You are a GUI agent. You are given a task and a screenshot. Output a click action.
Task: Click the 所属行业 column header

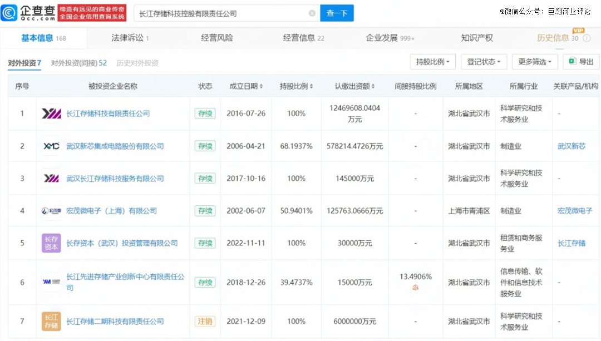[524, 86]
